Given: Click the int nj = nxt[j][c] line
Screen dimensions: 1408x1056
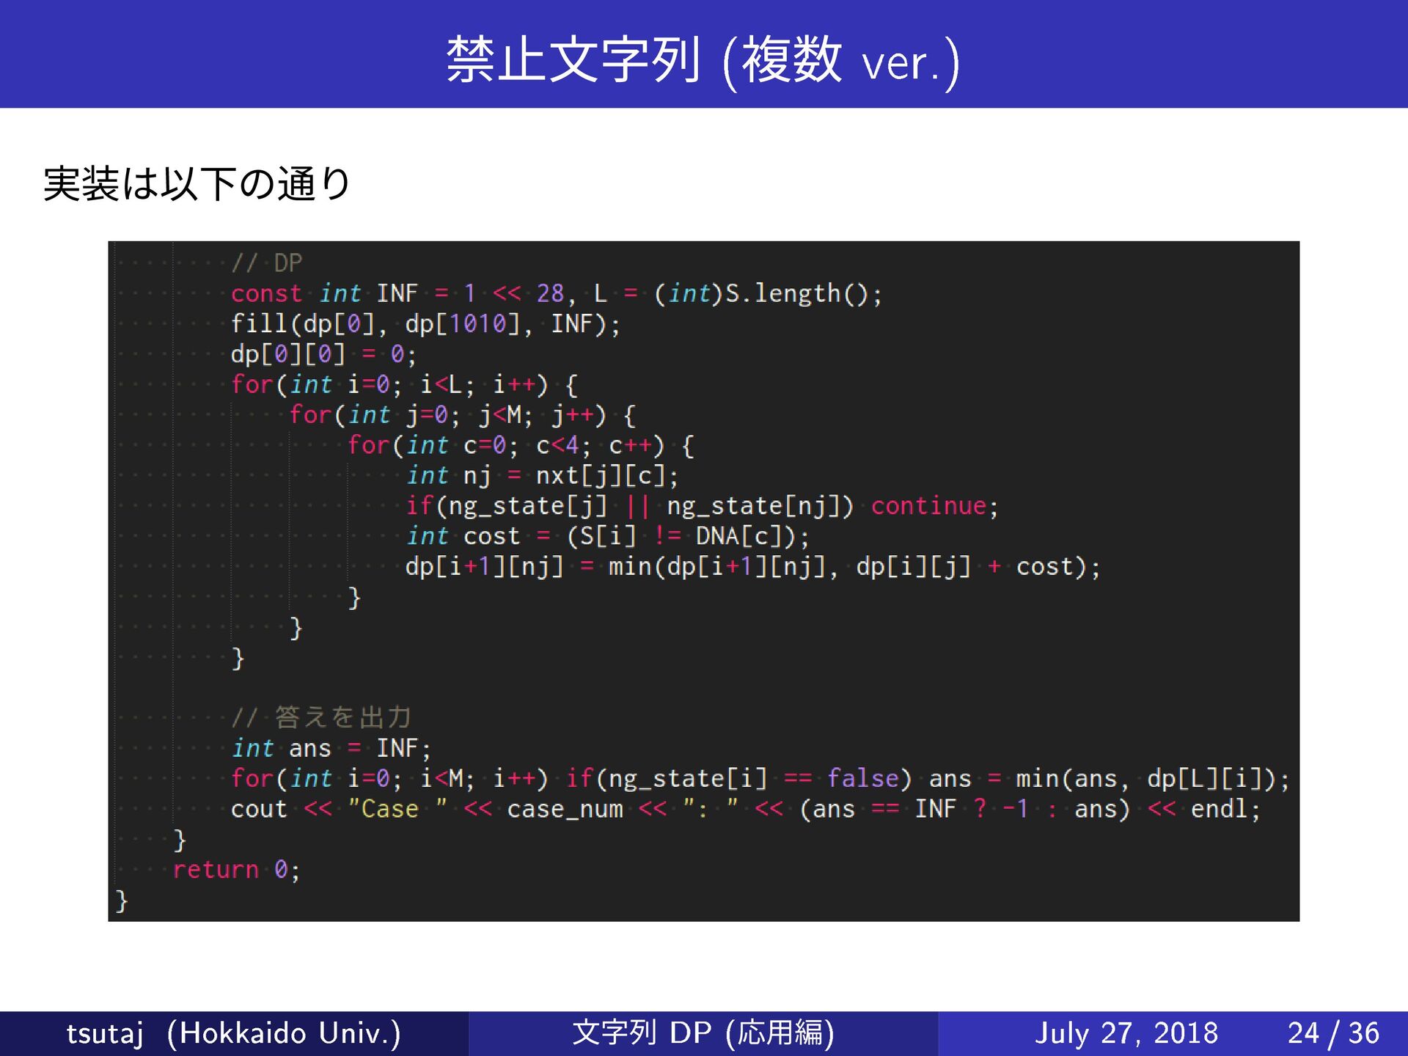Looking at the screenshot, I should [x=543, y=476].
